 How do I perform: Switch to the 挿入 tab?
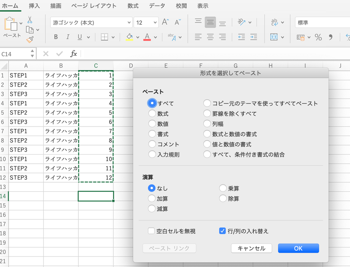[34, 6]
